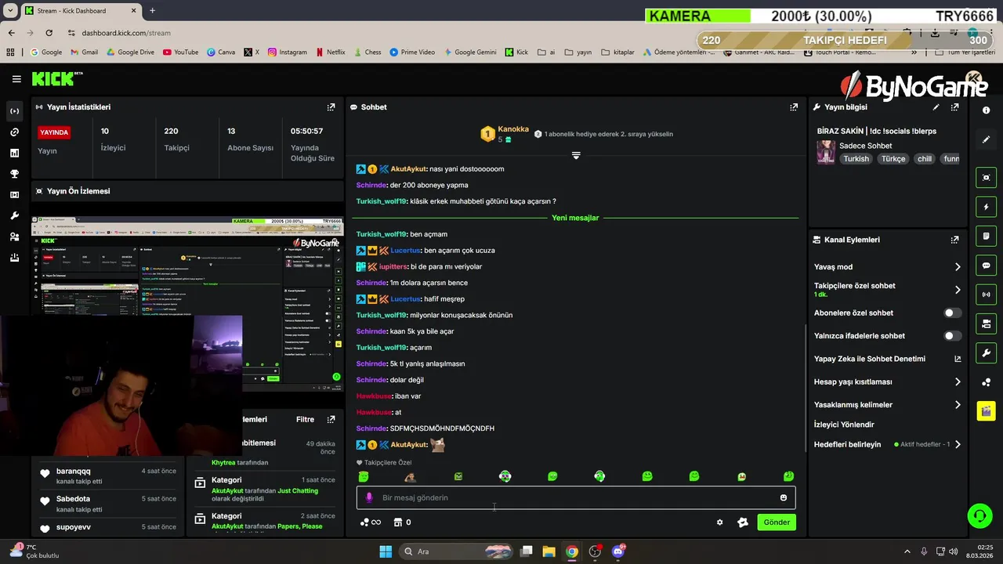Viewport: 1003px width, 564px height.
Task: Pop out the Sohbet chat panel
Action: 794,107
